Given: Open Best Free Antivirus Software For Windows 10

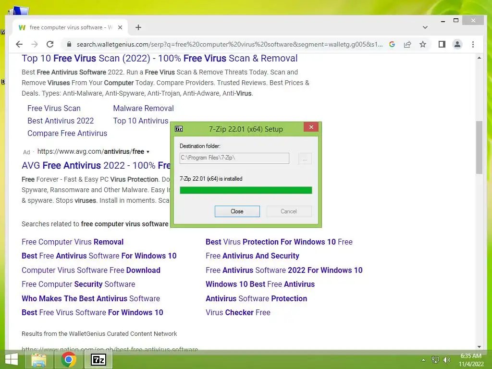Looking at the screenshot, I should (99, 256).
